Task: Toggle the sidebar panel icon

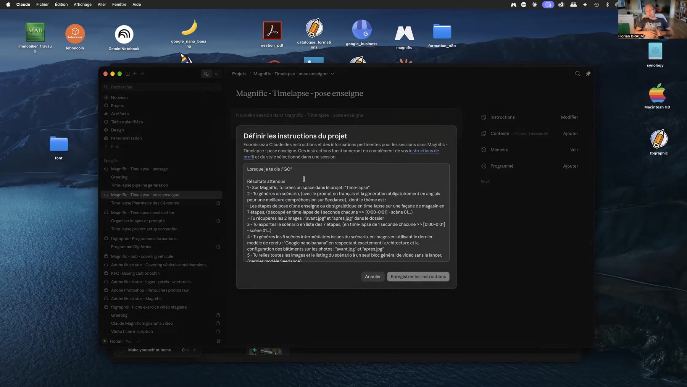Action: [x=127, y=74]
